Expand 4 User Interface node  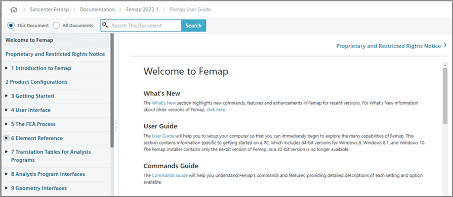pos(7,110)
